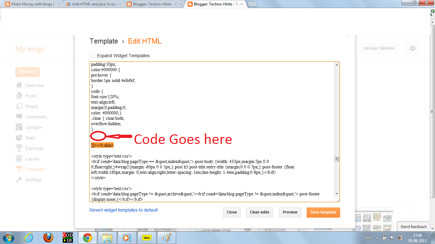Click the Action Center flag tray icon

392,238
